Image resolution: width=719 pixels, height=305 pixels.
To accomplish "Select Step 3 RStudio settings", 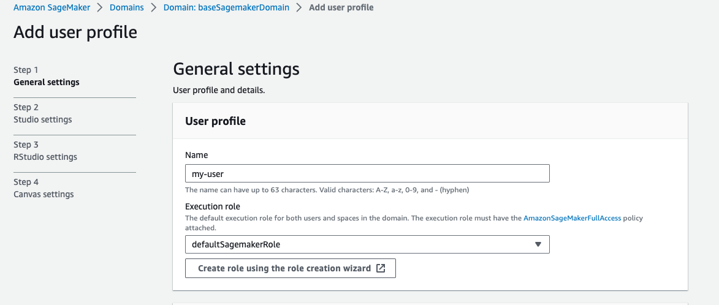I will pyautogui.click(x=45, y=151).
